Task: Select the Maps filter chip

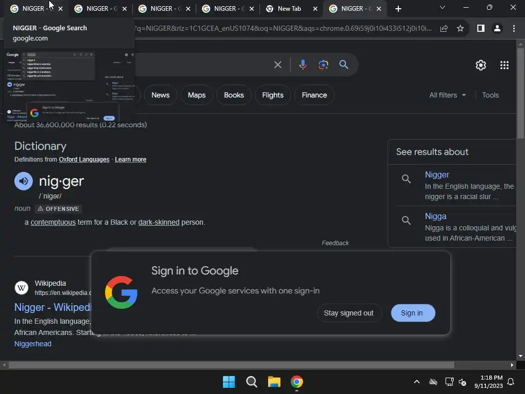Action: [x=196, y=95]
